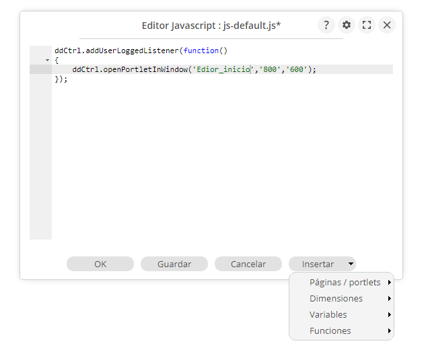
Task: Open the help question mark icon
Action: pos(326,25)
